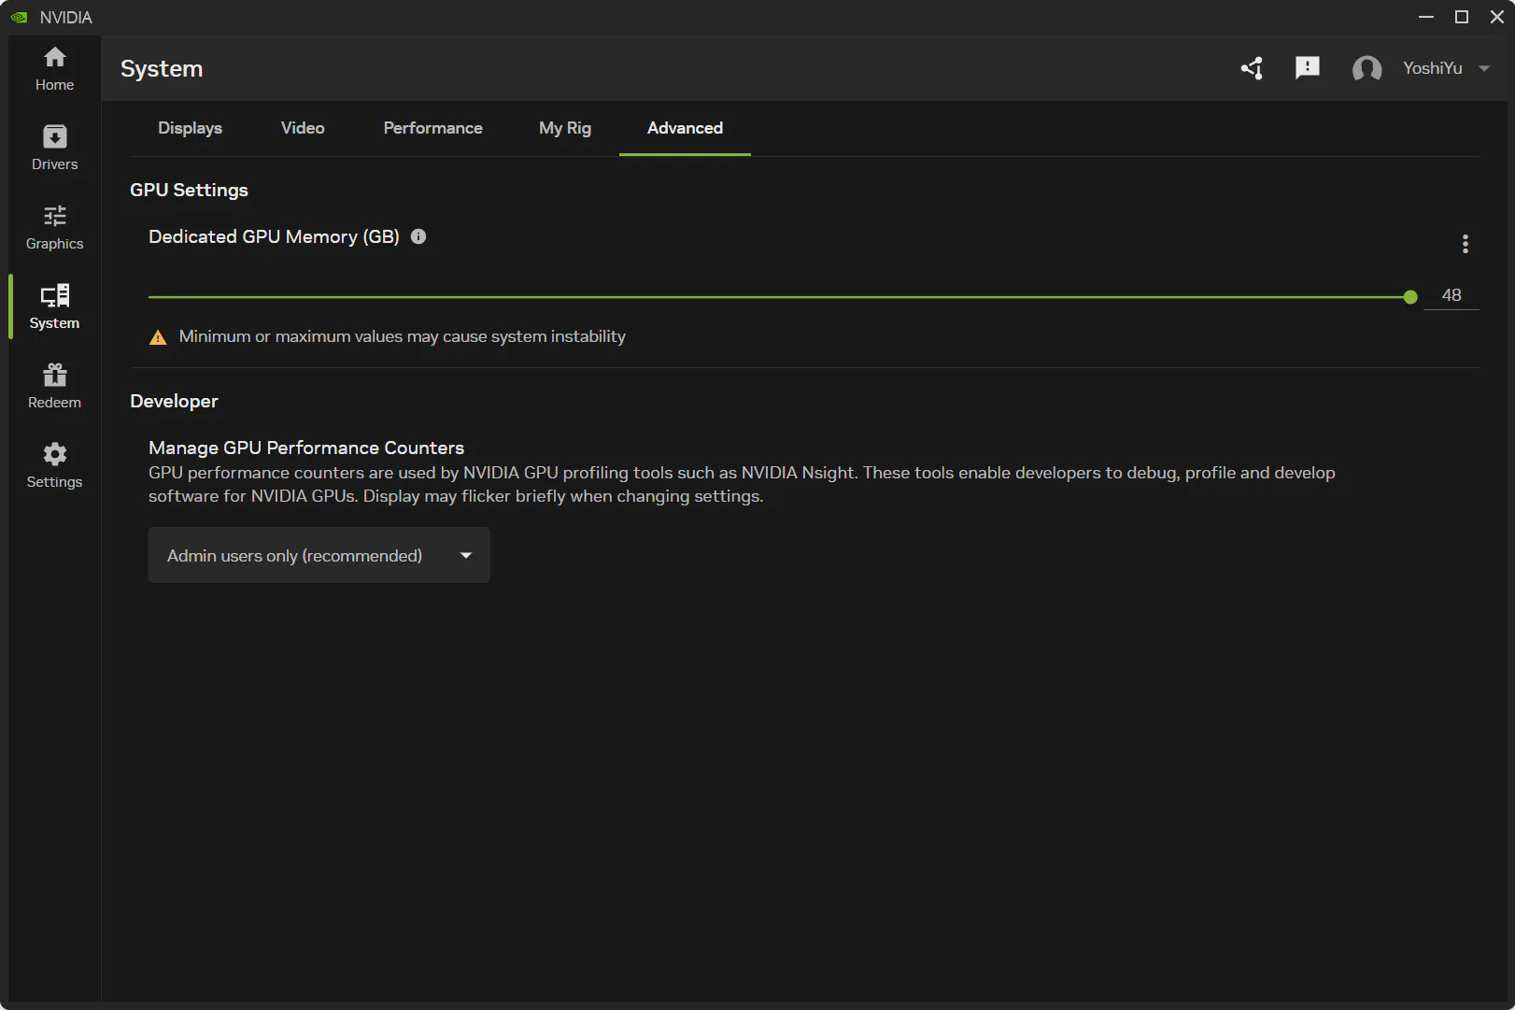This screenshot has width=1515, height=1010.
Task: Switch to the My Rig tab
Action: tap(565, 128)
